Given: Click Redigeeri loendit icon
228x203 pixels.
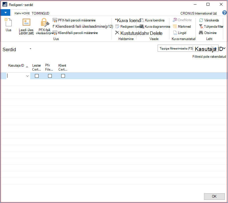Looking at the screenshot, I should [x=117, y=27].
